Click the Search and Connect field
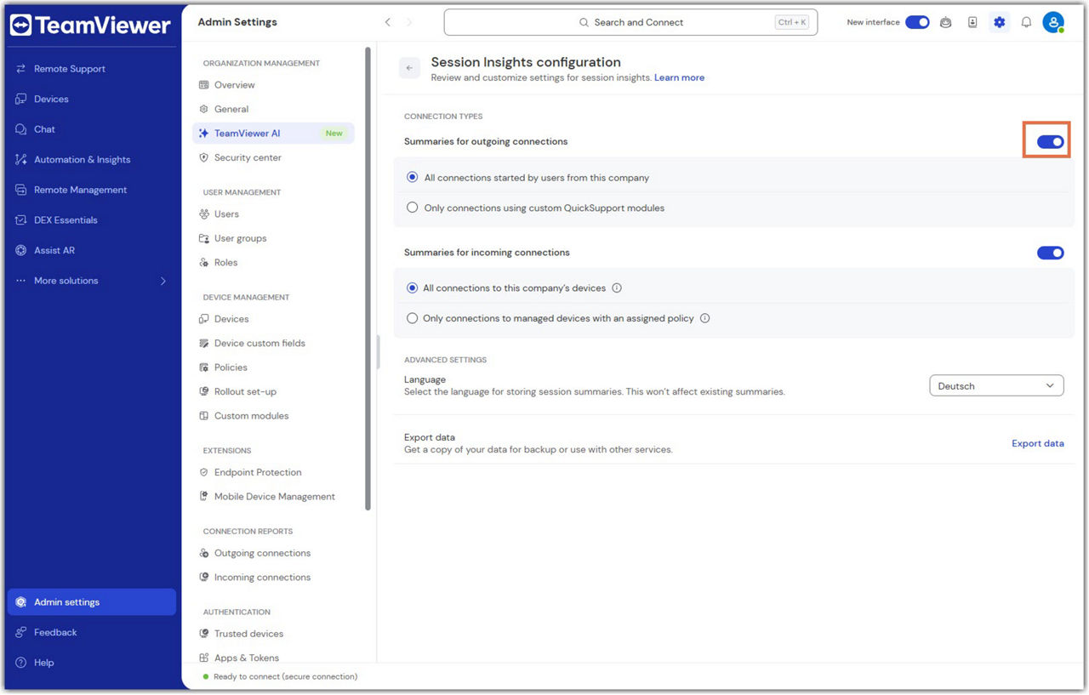This screenshot has height=695, width=1089. [630, 22]
